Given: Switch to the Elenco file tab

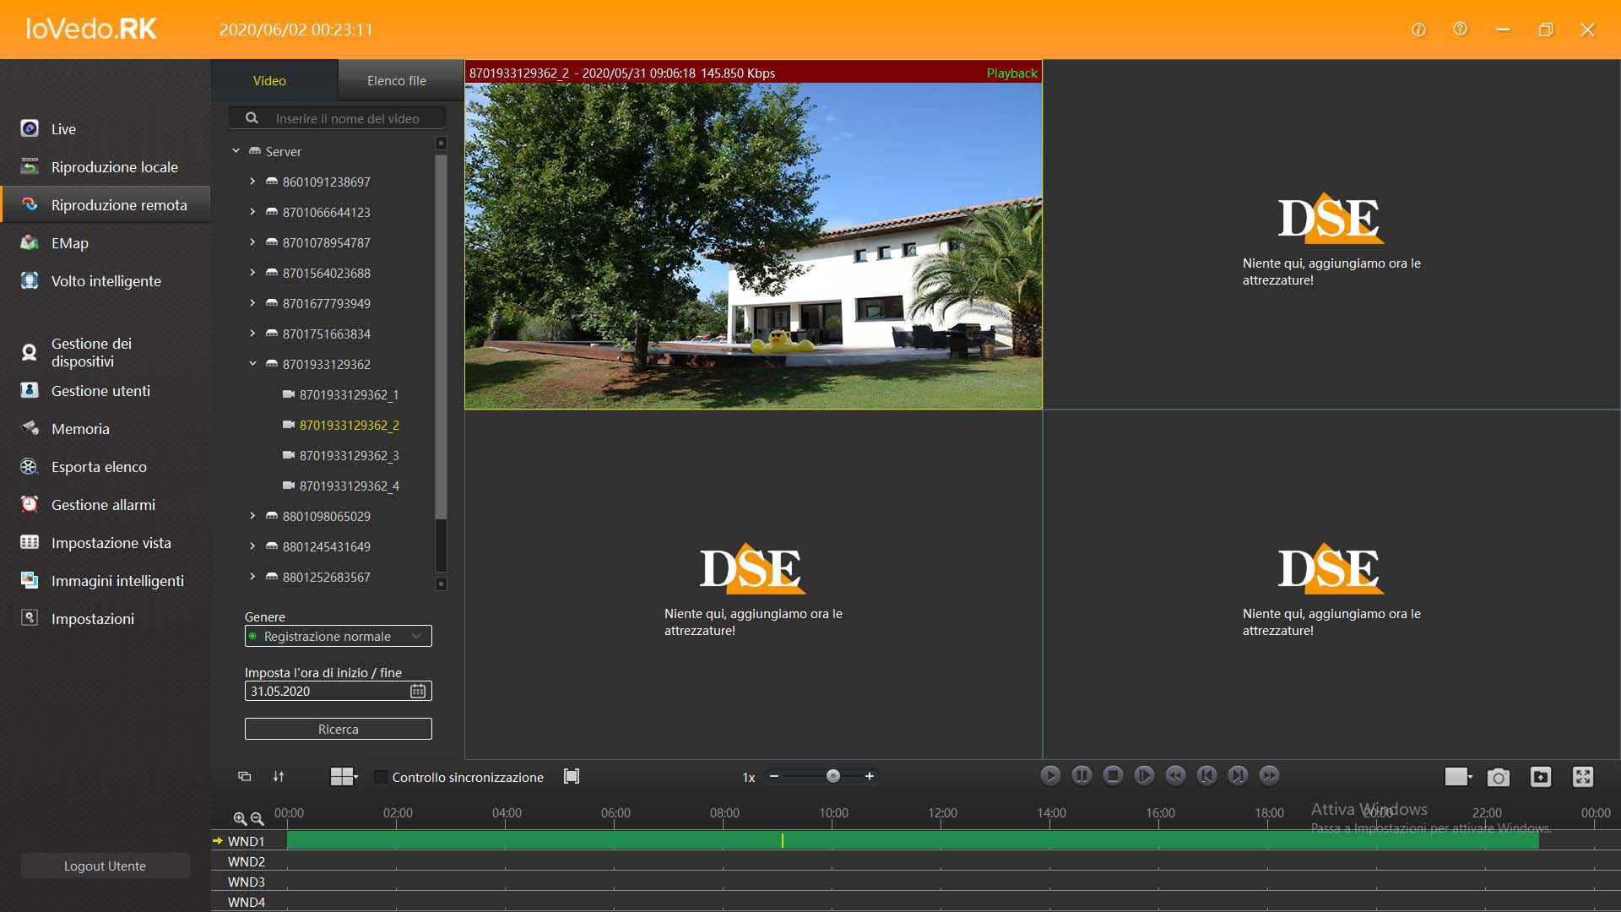Looking at the screenshot, I should 396,81.
